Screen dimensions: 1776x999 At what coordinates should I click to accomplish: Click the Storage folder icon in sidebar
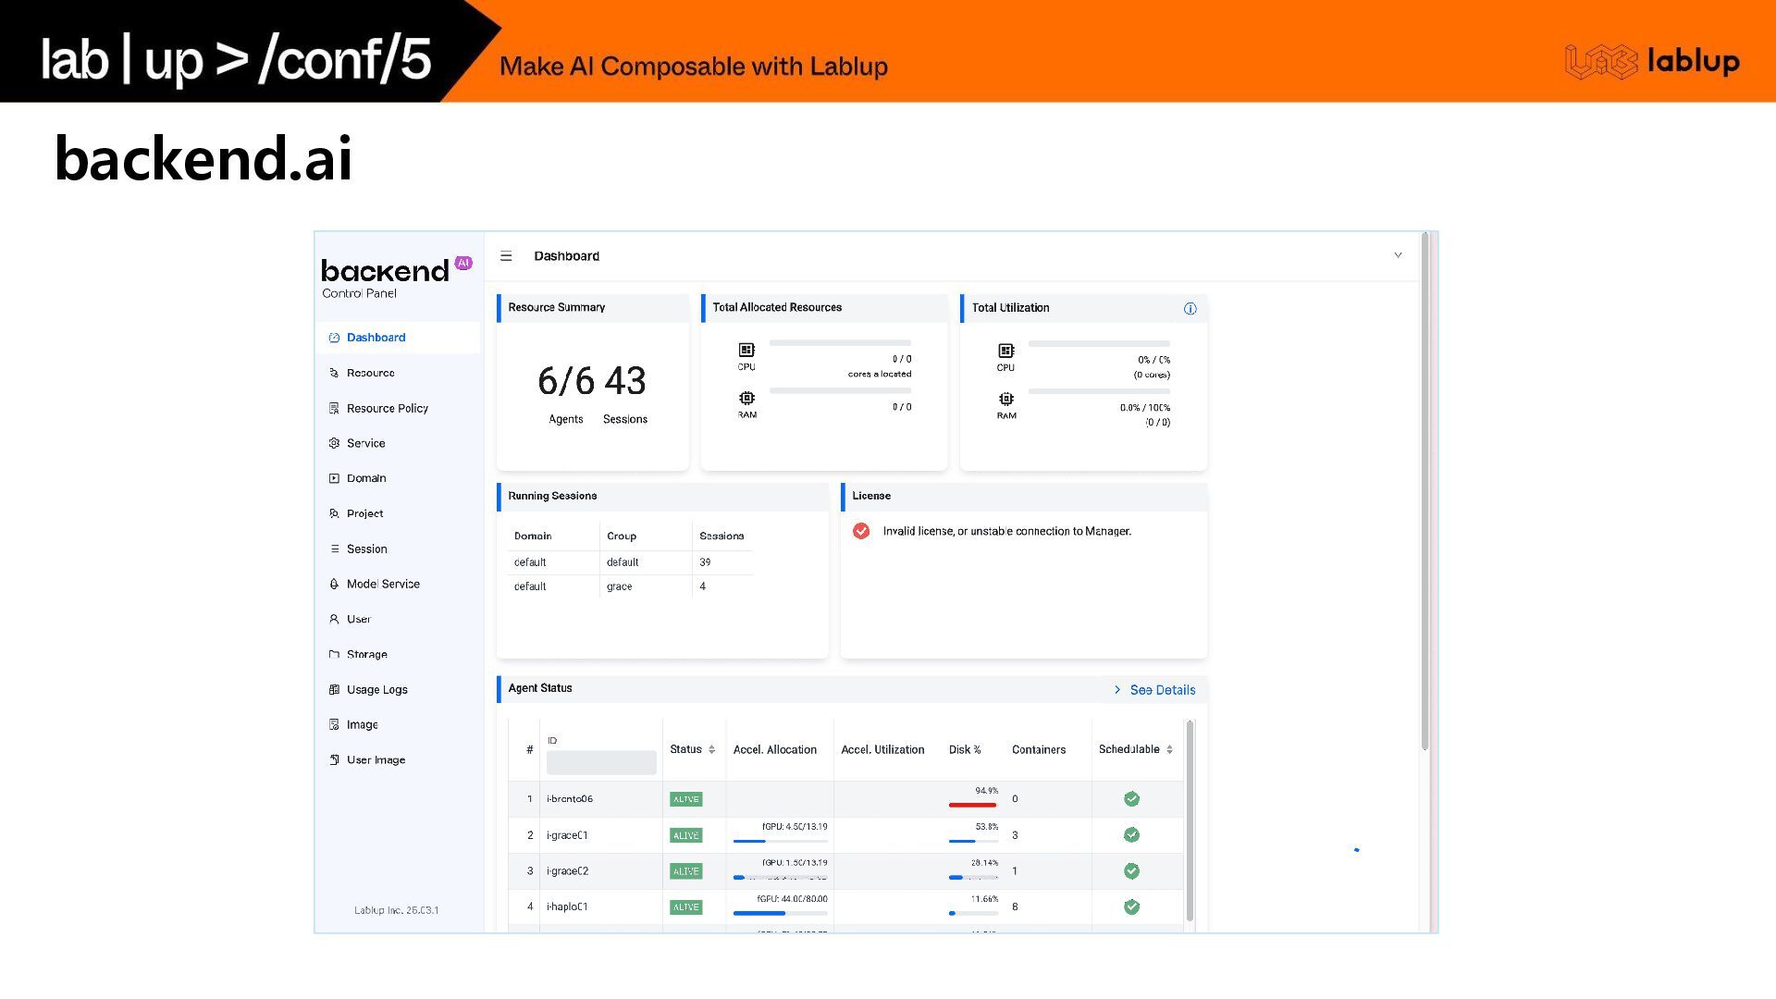point(334,655)
